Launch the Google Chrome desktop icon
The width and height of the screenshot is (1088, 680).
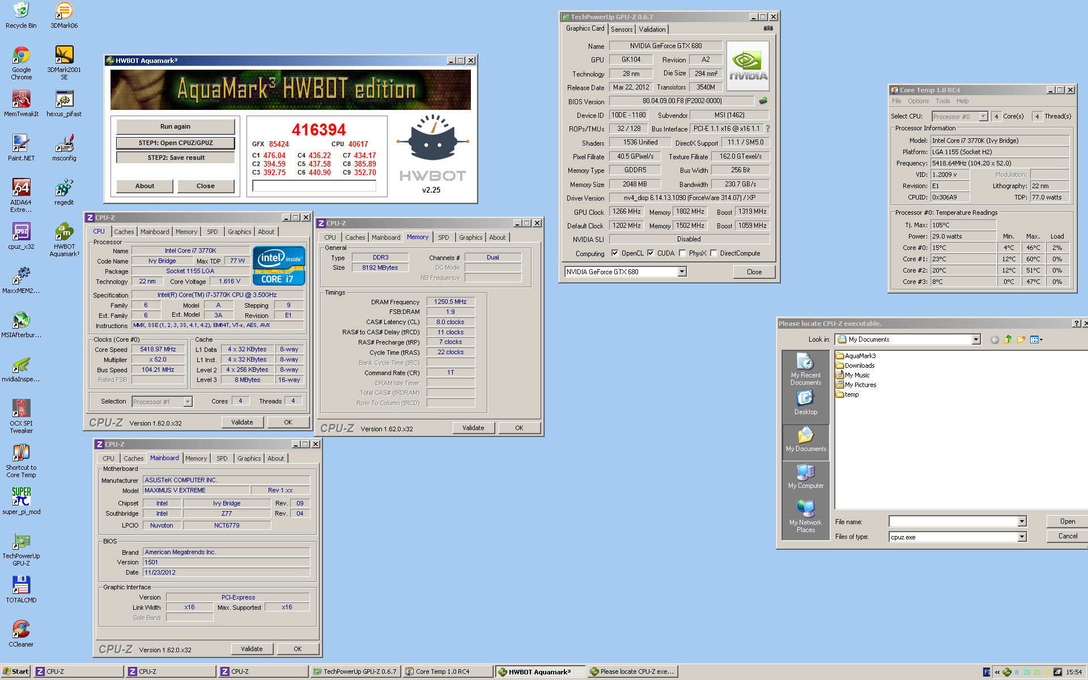tap(21, 63)
